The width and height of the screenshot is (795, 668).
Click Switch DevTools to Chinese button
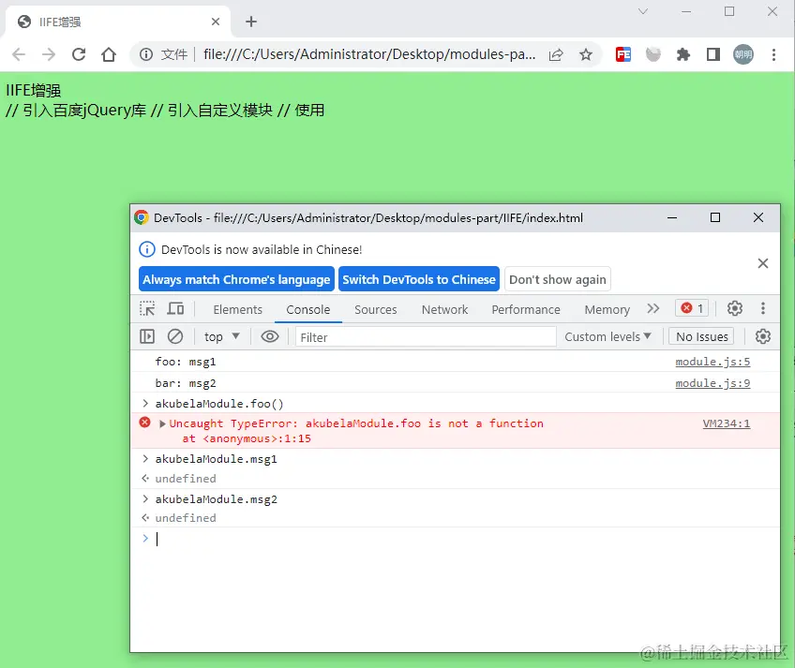pos(419,279)
